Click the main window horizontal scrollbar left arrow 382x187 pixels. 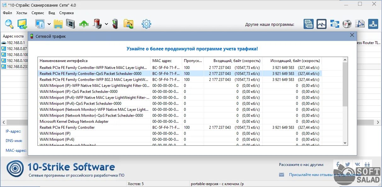point(3,122)
